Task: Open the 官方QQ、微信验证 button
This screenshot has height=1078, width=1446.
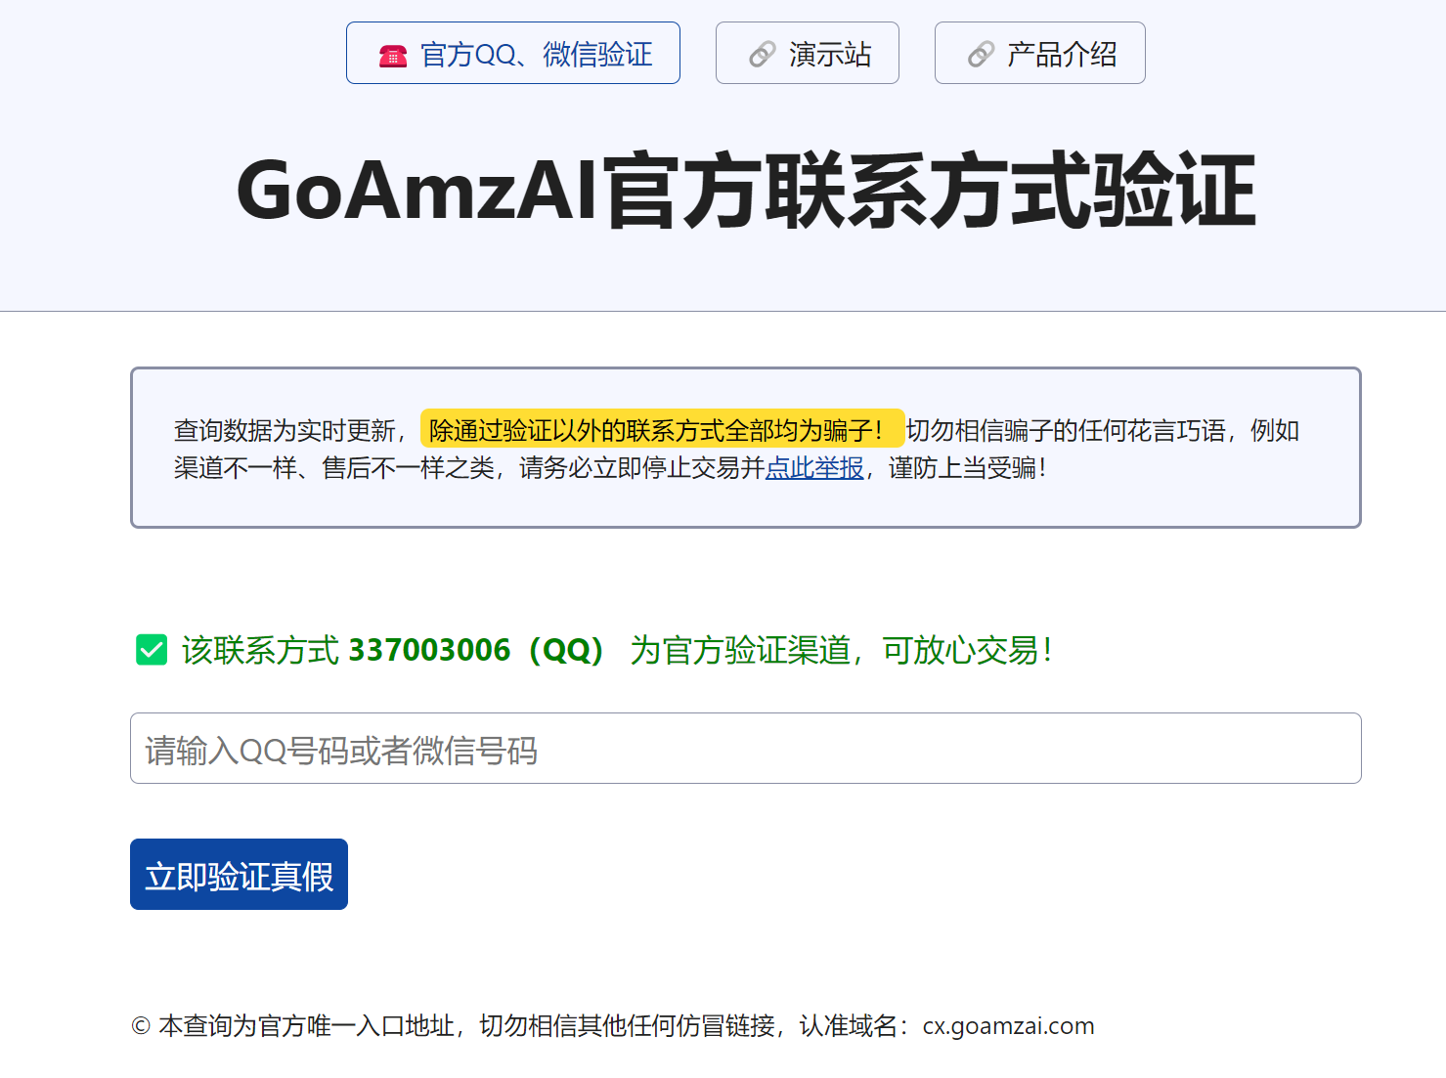Action: coord(513,53)
